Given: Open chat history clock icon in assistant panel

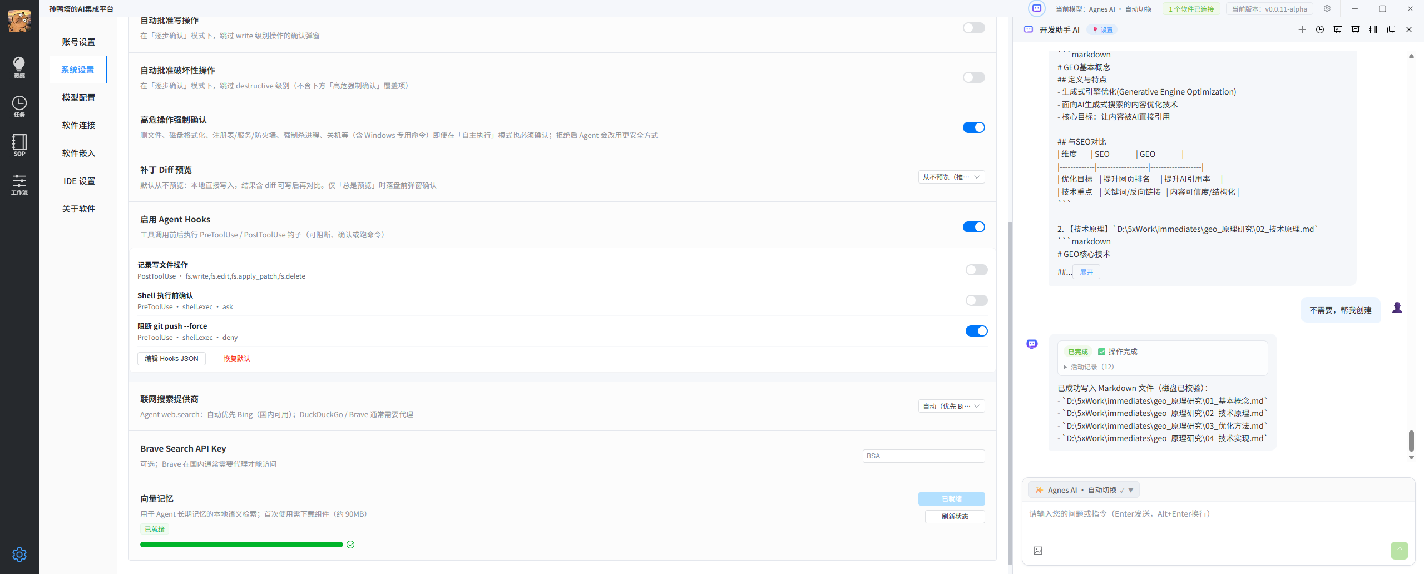Looking at the screenshot, I should 1320,29.
